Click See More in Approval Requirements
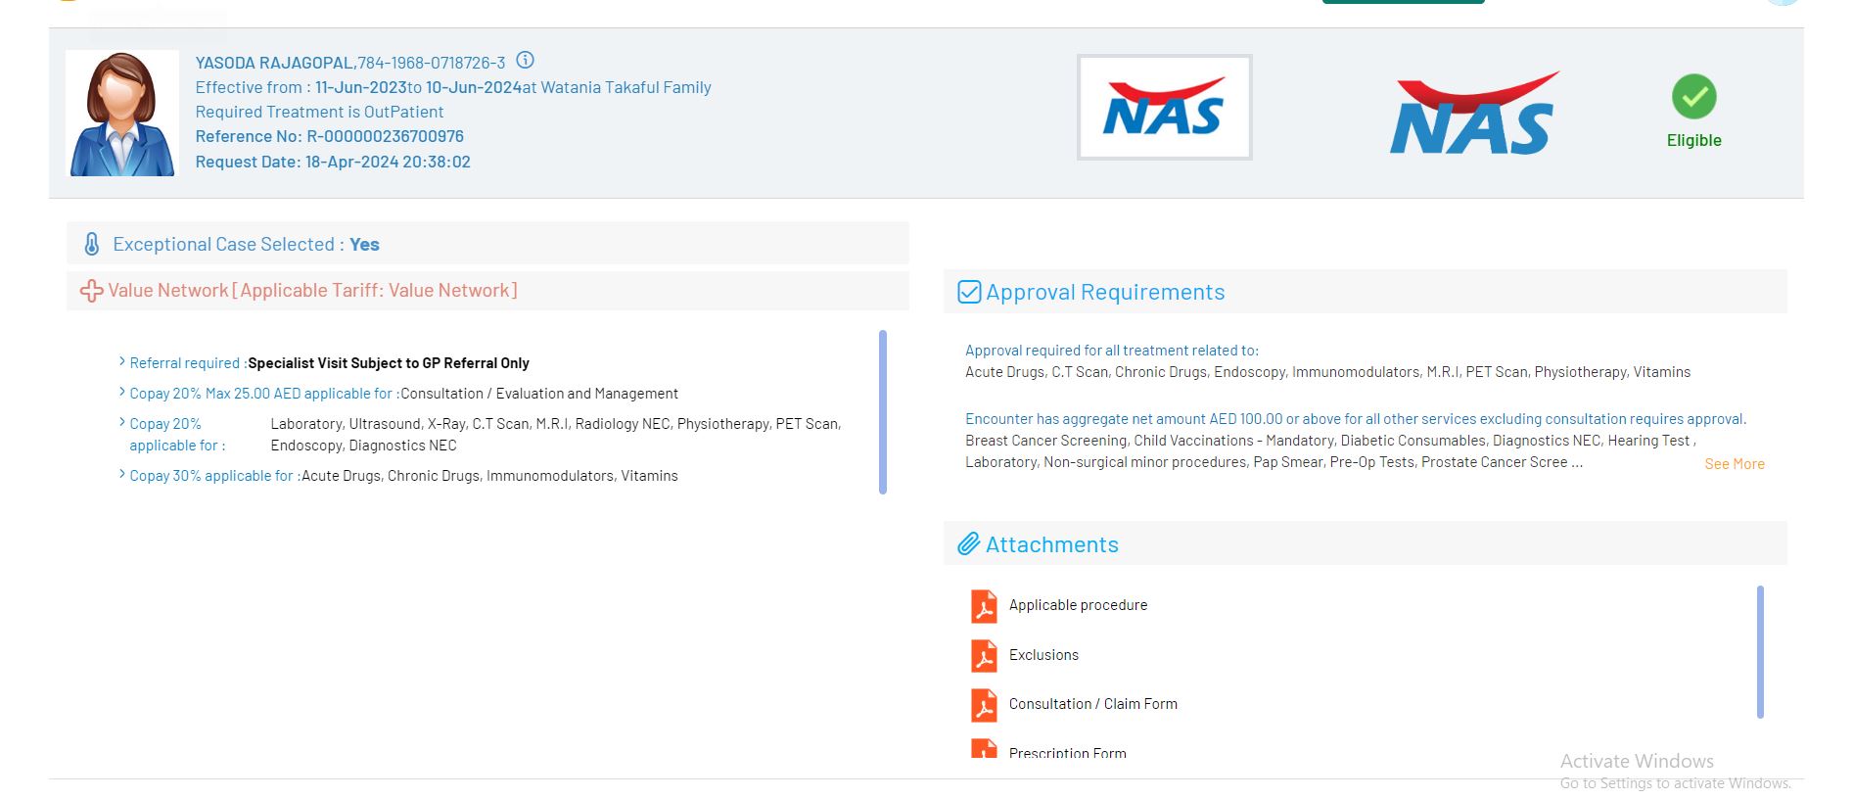The width and height of the screenshot is (1853, 799). pyautogui.click(x=1734, y=464)
